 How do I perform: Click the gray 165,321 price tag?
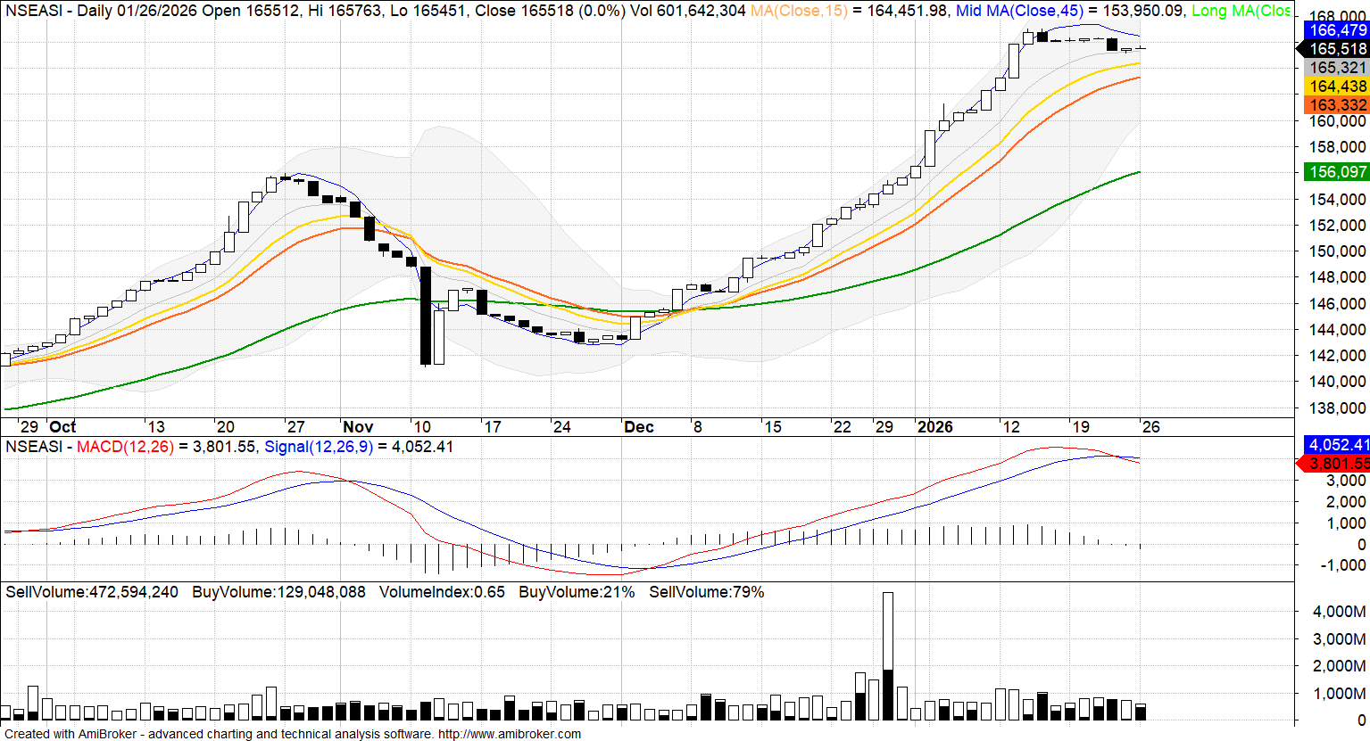pyautogui.click(x=1337, y=68)
